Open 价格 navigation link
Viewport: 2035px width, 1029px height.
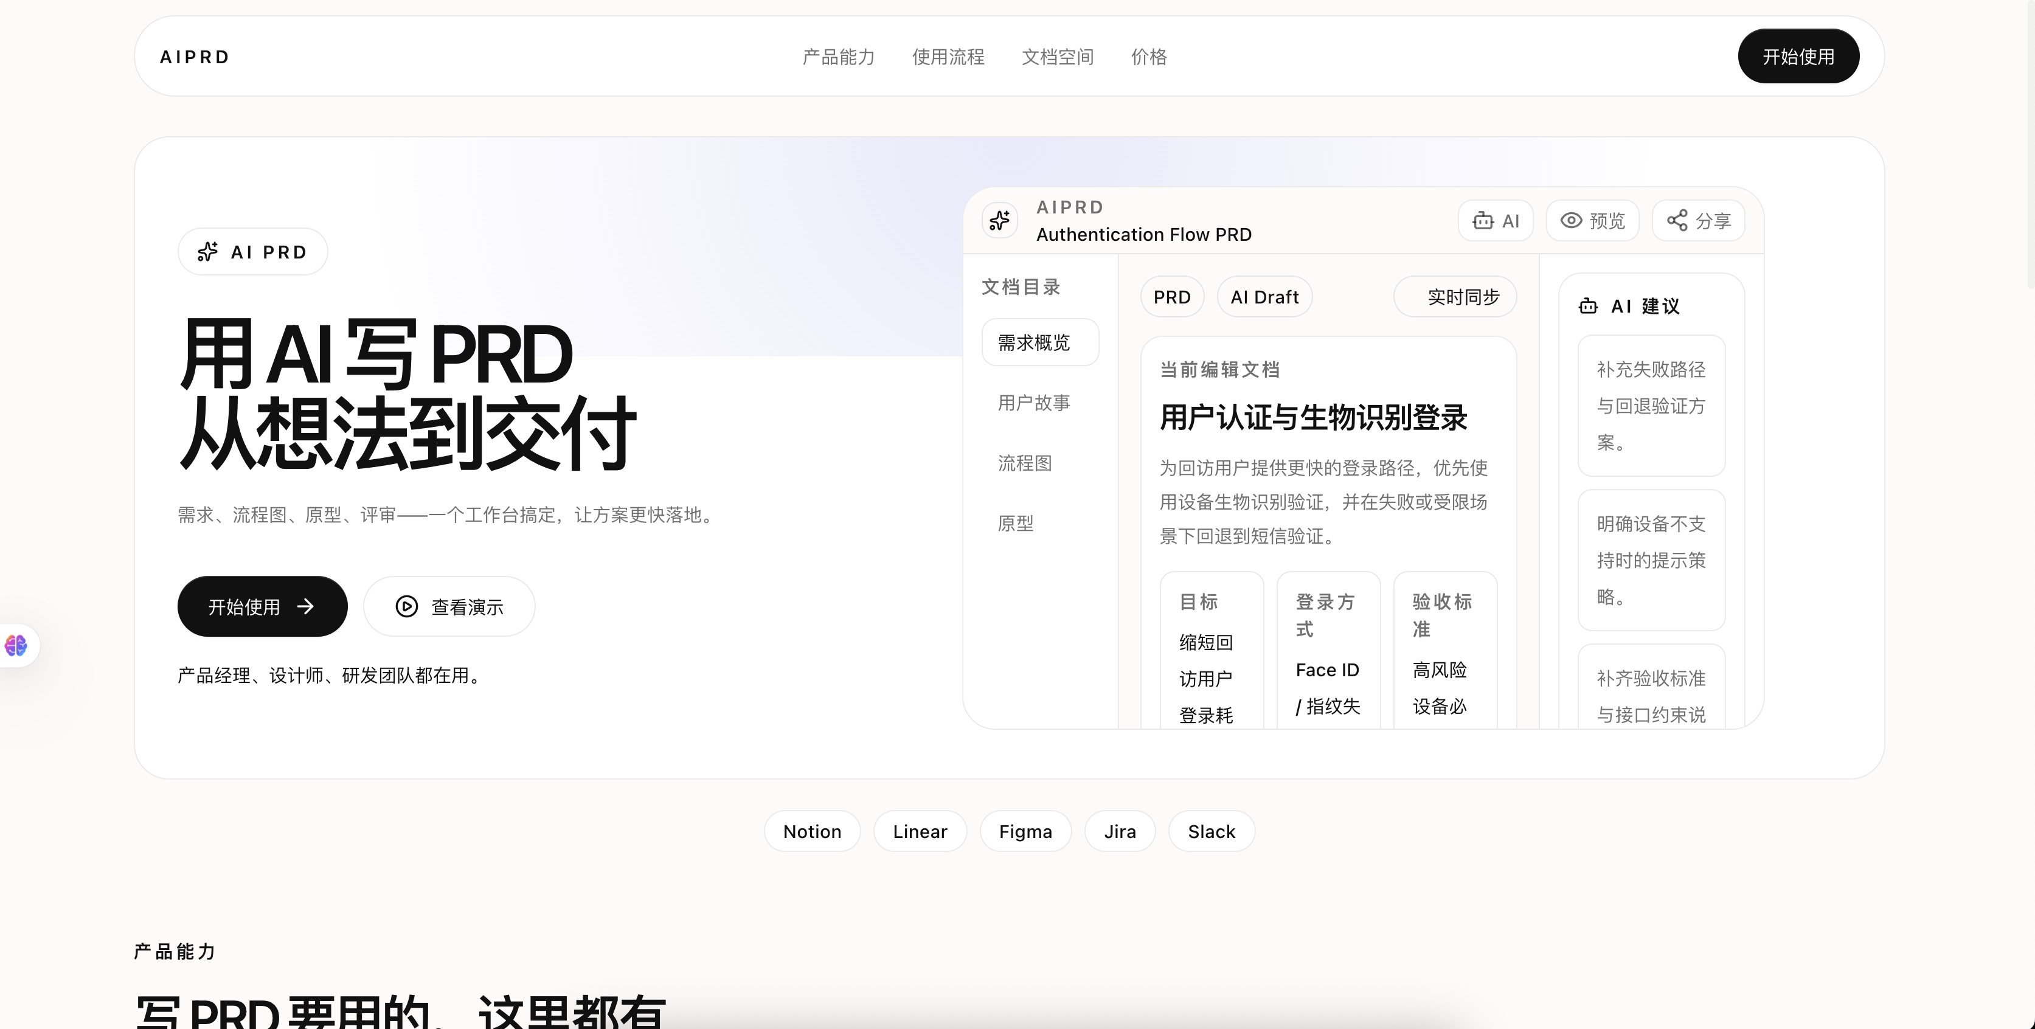tap(1149, 57)
